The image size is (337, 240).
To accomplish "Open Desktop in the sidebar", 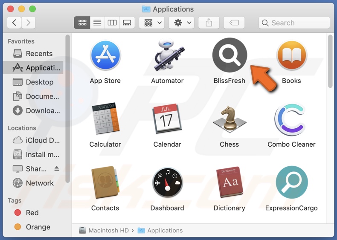I will [x=33, y=82].
